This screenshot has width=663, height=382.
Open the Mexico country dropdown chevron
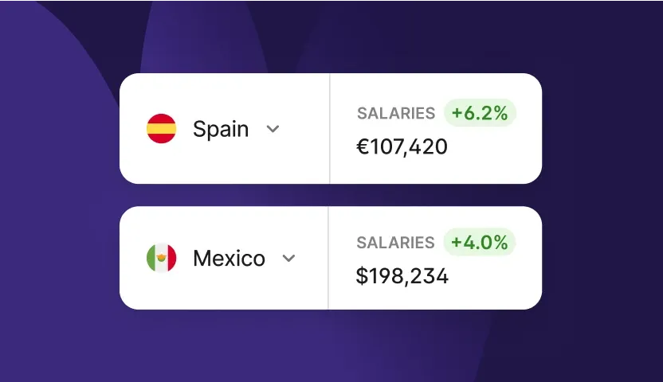pyautogui.click(x=289, y=258)
